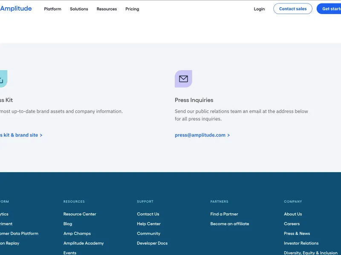Click the Contact sales button
Viewport: 341px width, 255px height.
tap(293, 8)
